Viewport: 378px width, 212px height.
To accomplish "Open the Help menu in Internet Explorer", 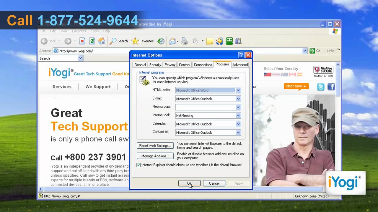I will coord(107,31).
